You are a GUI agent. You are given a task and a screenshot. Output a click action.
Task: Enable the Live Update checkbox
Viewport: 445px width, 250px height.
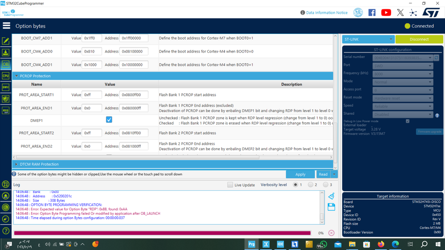pyautogui.click(x=230, y=185)
